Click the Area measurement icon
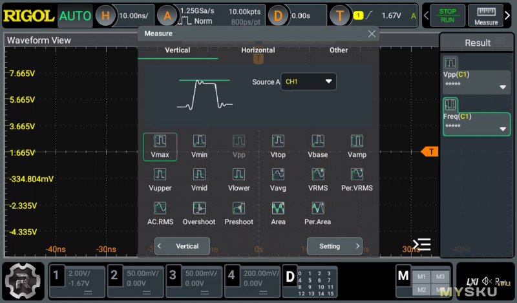517x303 pixels. click(278, 209)
